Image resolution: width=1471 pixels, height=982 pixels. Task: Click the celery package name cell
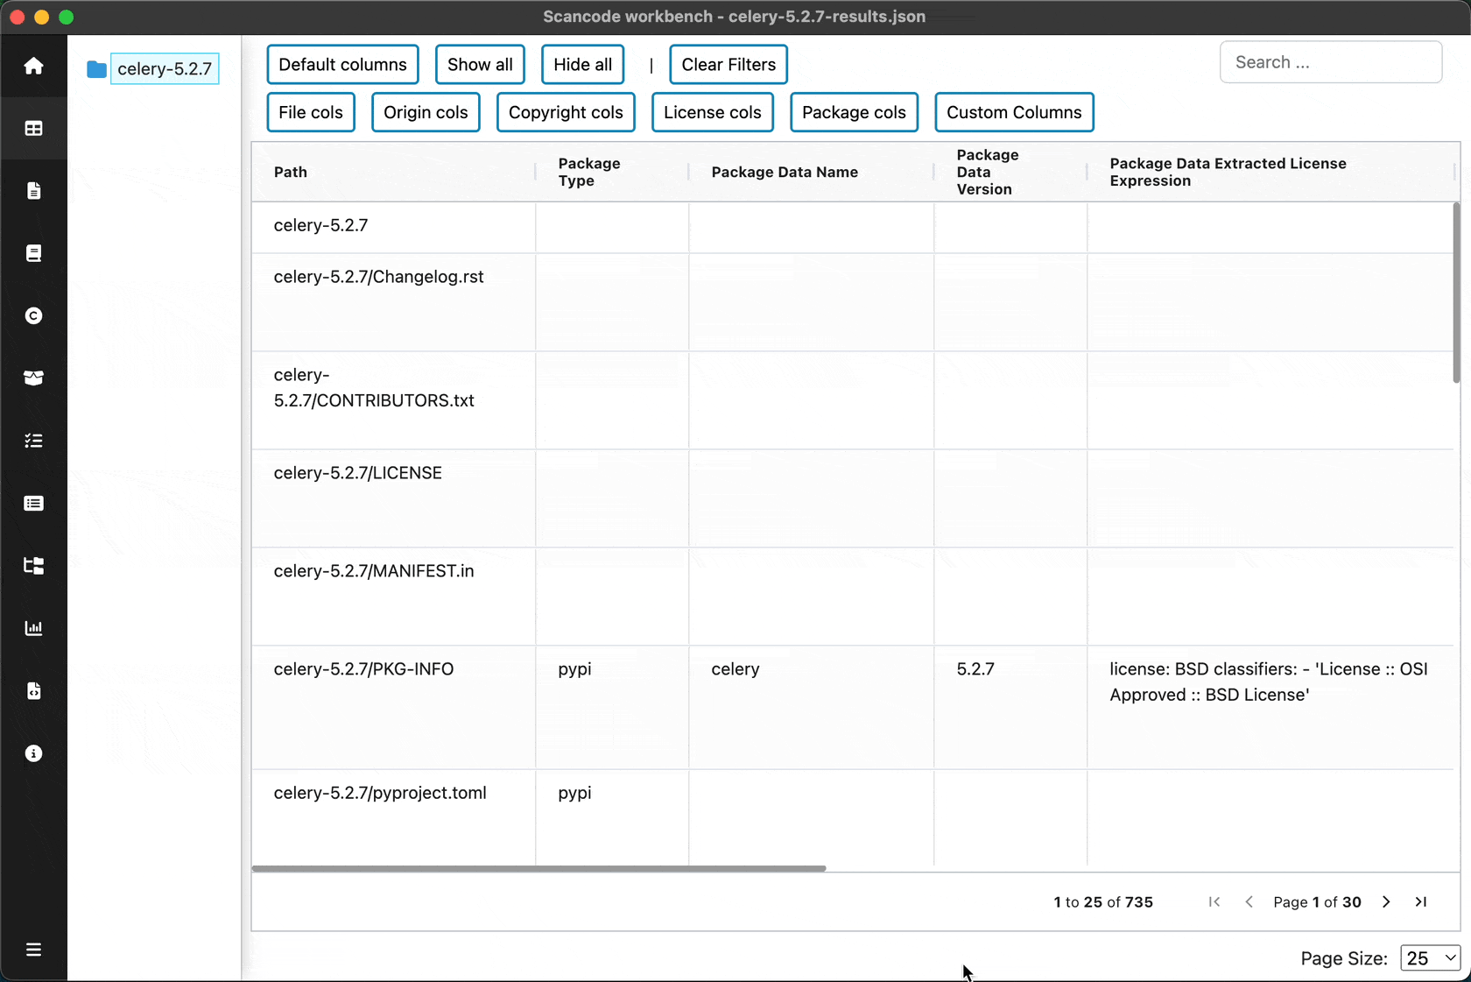(811, 708)
